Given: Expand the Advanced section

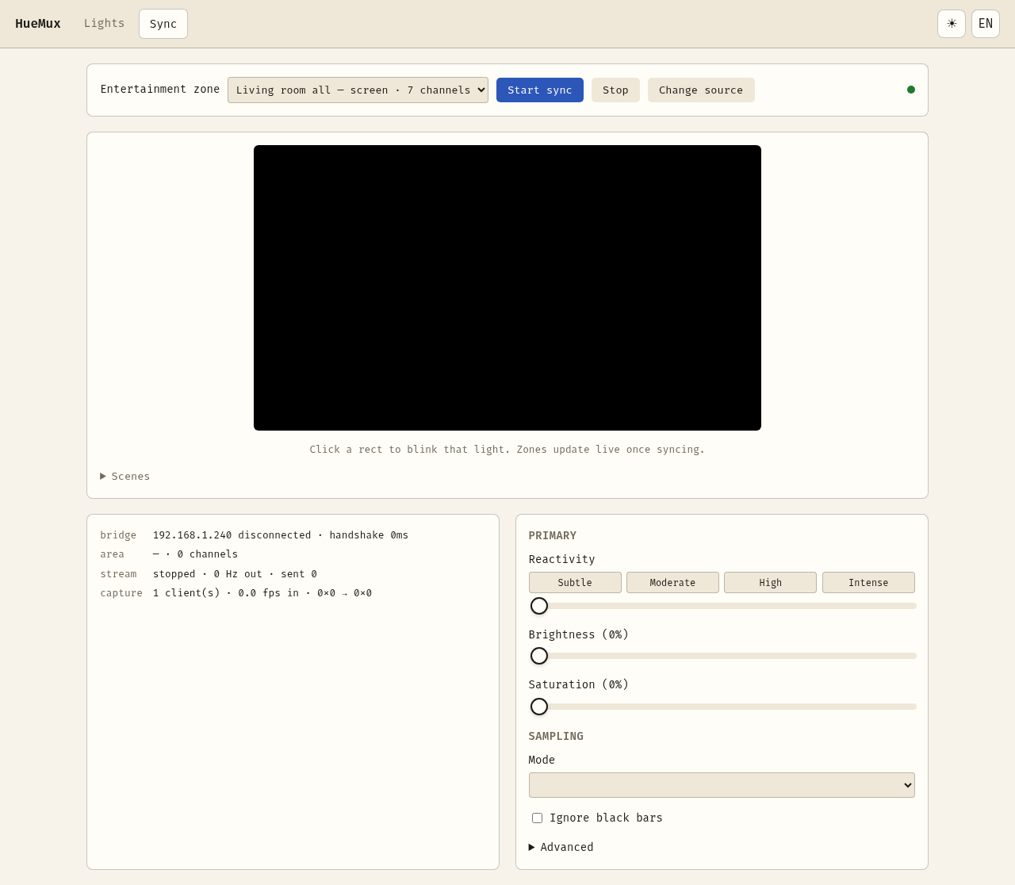Looking at the screenshot, I should tap(561, 847).
